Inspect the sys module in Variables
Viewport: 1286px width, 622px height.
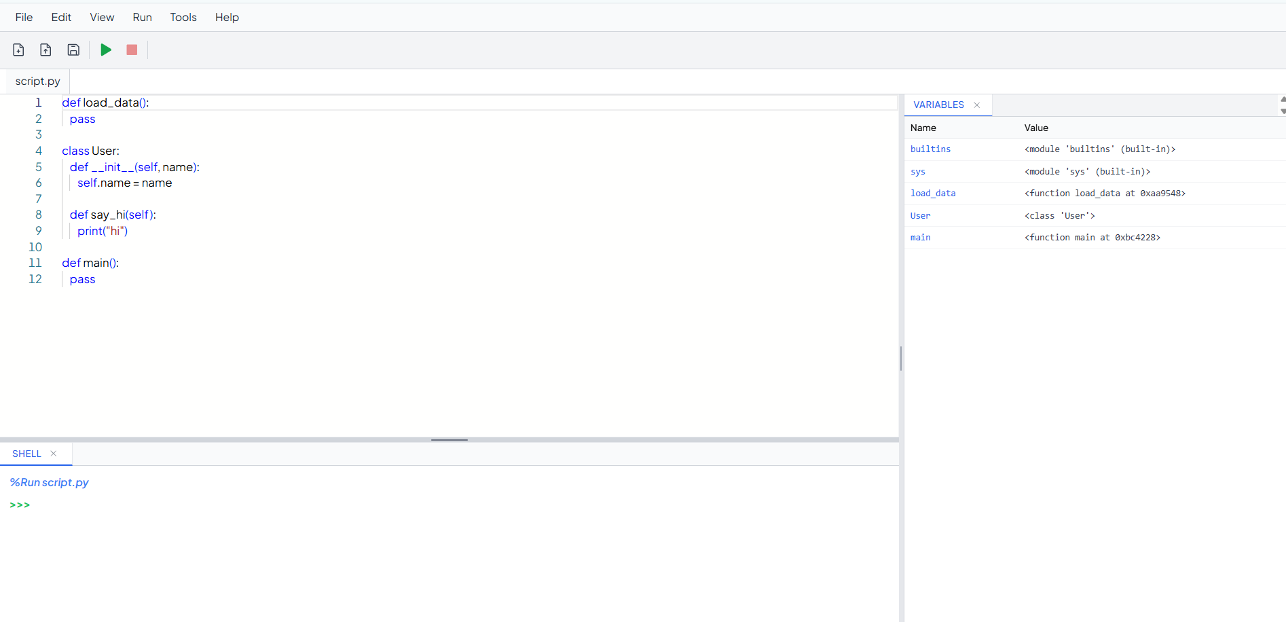pos(918,171)
